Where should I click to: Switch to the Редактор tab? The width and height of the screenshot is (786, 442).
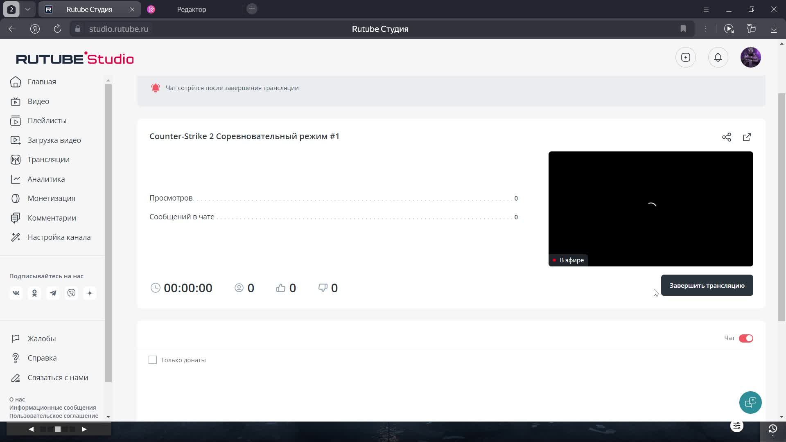[x=192, y=9]
